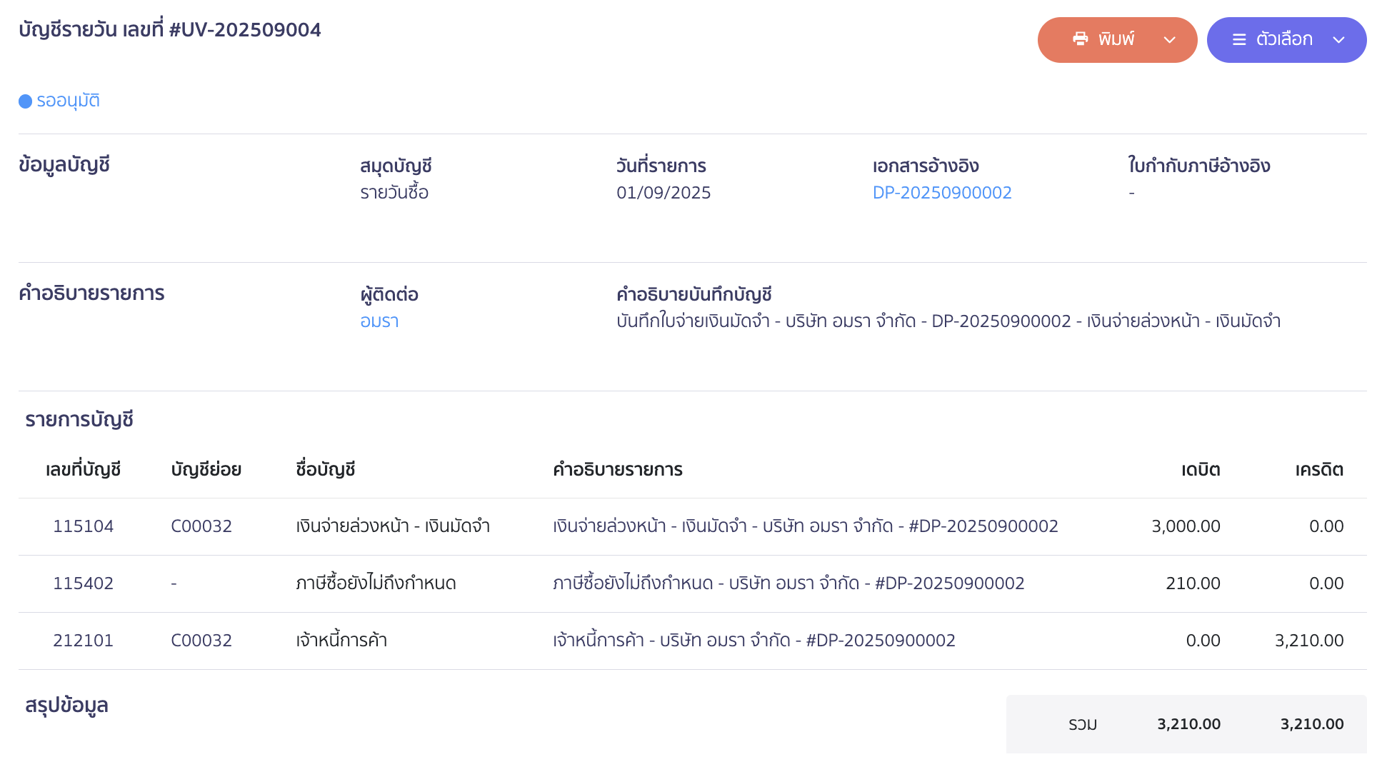Click description เจ้าหนี้การค้า - บริษัท อมรา จำกัด

pos(754,641)
